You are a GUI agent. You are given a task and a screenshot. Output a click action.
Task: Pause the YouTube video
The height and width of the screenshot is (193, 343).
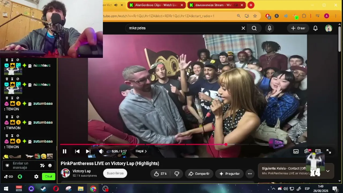tap(65, 151)
